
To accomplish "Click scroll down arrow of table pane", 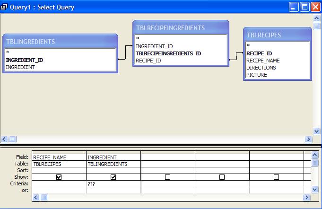I will click(316, 131).
